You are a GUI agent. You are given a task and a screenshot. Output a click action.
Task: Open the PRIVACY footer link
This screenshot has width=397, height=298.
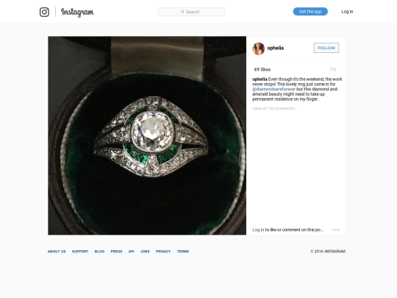point(163,252)
